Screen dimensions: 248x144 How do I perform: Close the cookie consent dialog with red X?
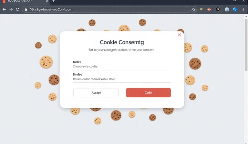pos(179,35)
